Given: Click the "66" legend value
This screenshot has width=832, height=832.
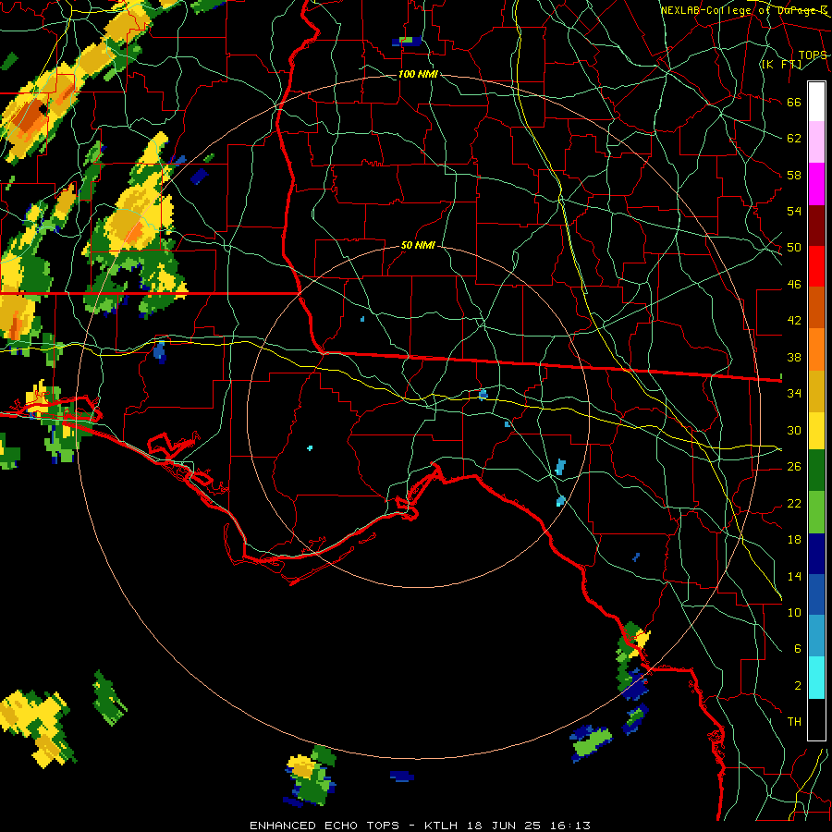Looking at the screenshot, I should (794, 102).
